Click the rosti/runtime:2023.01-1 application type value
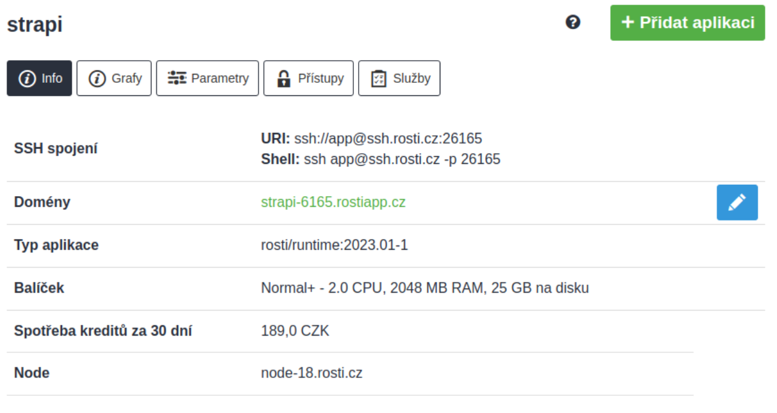777x413 pixels. click(x=334, y=245)
